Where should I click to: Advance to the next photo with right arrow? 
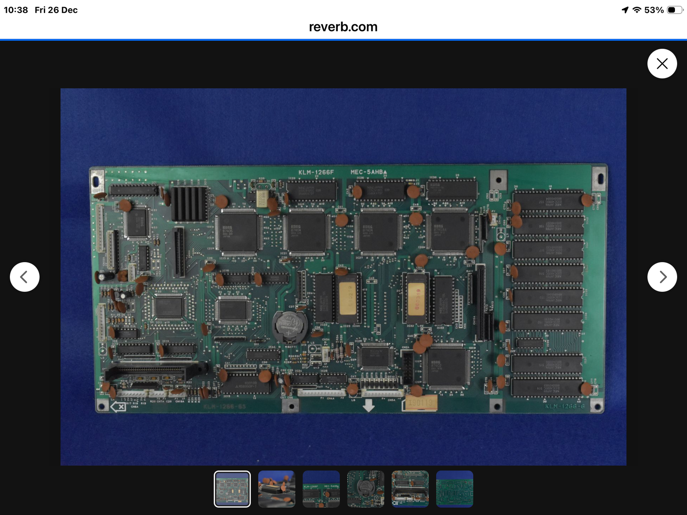click(662, 277)
